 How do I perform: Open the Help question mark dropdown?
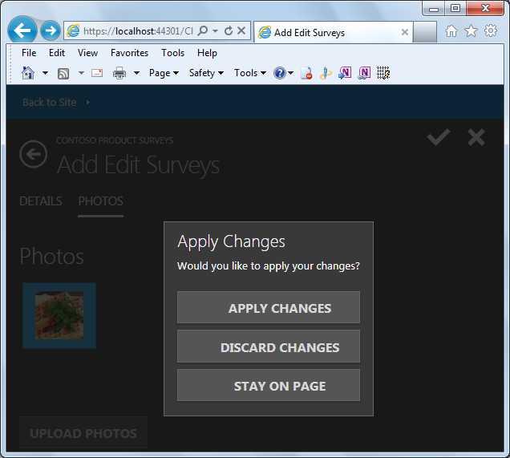(283, 73)
